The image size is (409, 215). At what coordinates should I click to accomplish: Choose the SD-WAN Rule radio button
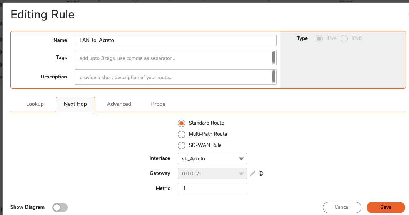tap(181, 145)
